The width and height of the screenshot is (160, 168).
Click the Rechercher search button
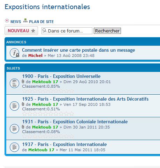(107, 31)
